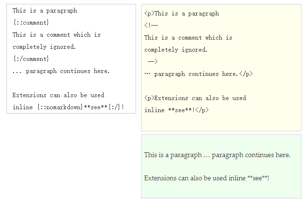
Task: Click 'completely ignored.' in the HTML output
Action: tap(176, 50)
